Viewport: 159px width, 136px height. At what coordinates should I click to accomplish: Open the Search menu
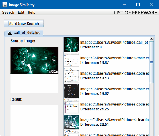pyautogui.click(x=8, y=12)
